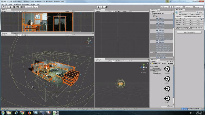Select the Move tool
205x115 pixels.
tap(7, 7)
